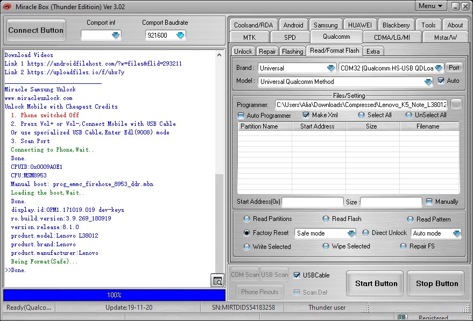This screenshot has height=321, width=473.
Task: Open the Tools tab
Action: click(428, 25)
